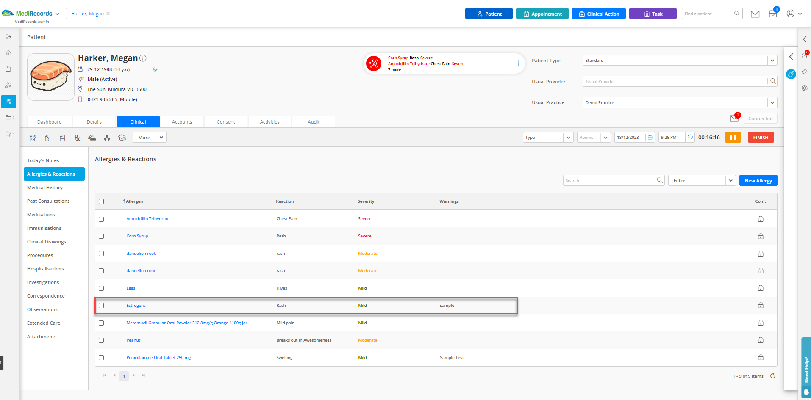Screen dimensions: 811x400
Task: Add an allergy with the plus icon
Action: 518,63
